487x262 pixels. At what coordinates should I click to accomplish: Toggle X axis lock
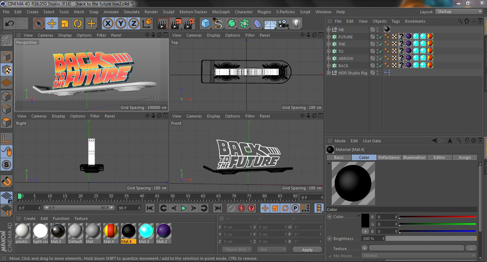[108, 24]
